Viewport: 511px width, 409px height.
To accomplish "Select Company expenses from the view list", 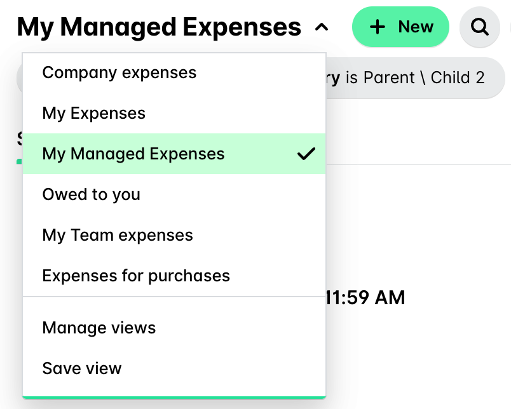I will [119, 72].
